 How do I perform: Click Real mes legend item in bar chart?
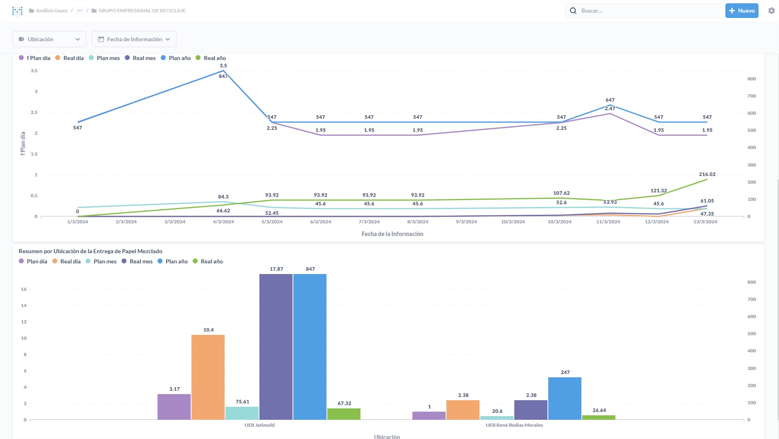click(x=137, y=261)
